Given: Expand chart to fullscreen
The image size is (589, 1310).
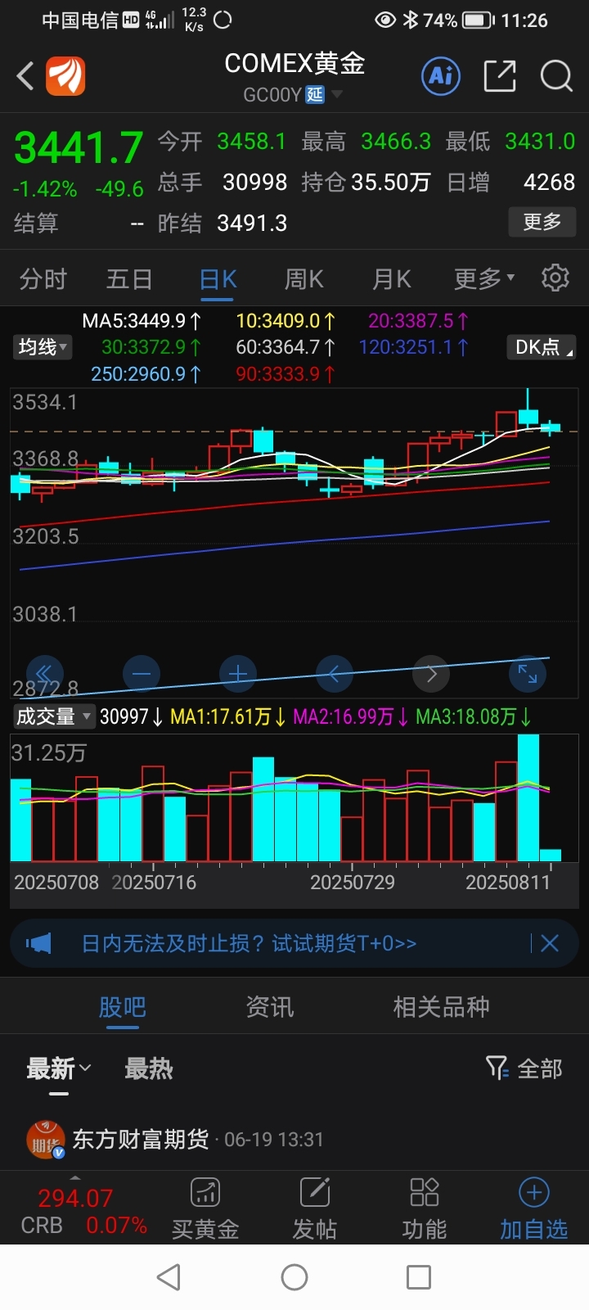Looking at the screenshot, I should tap(528, 675).
